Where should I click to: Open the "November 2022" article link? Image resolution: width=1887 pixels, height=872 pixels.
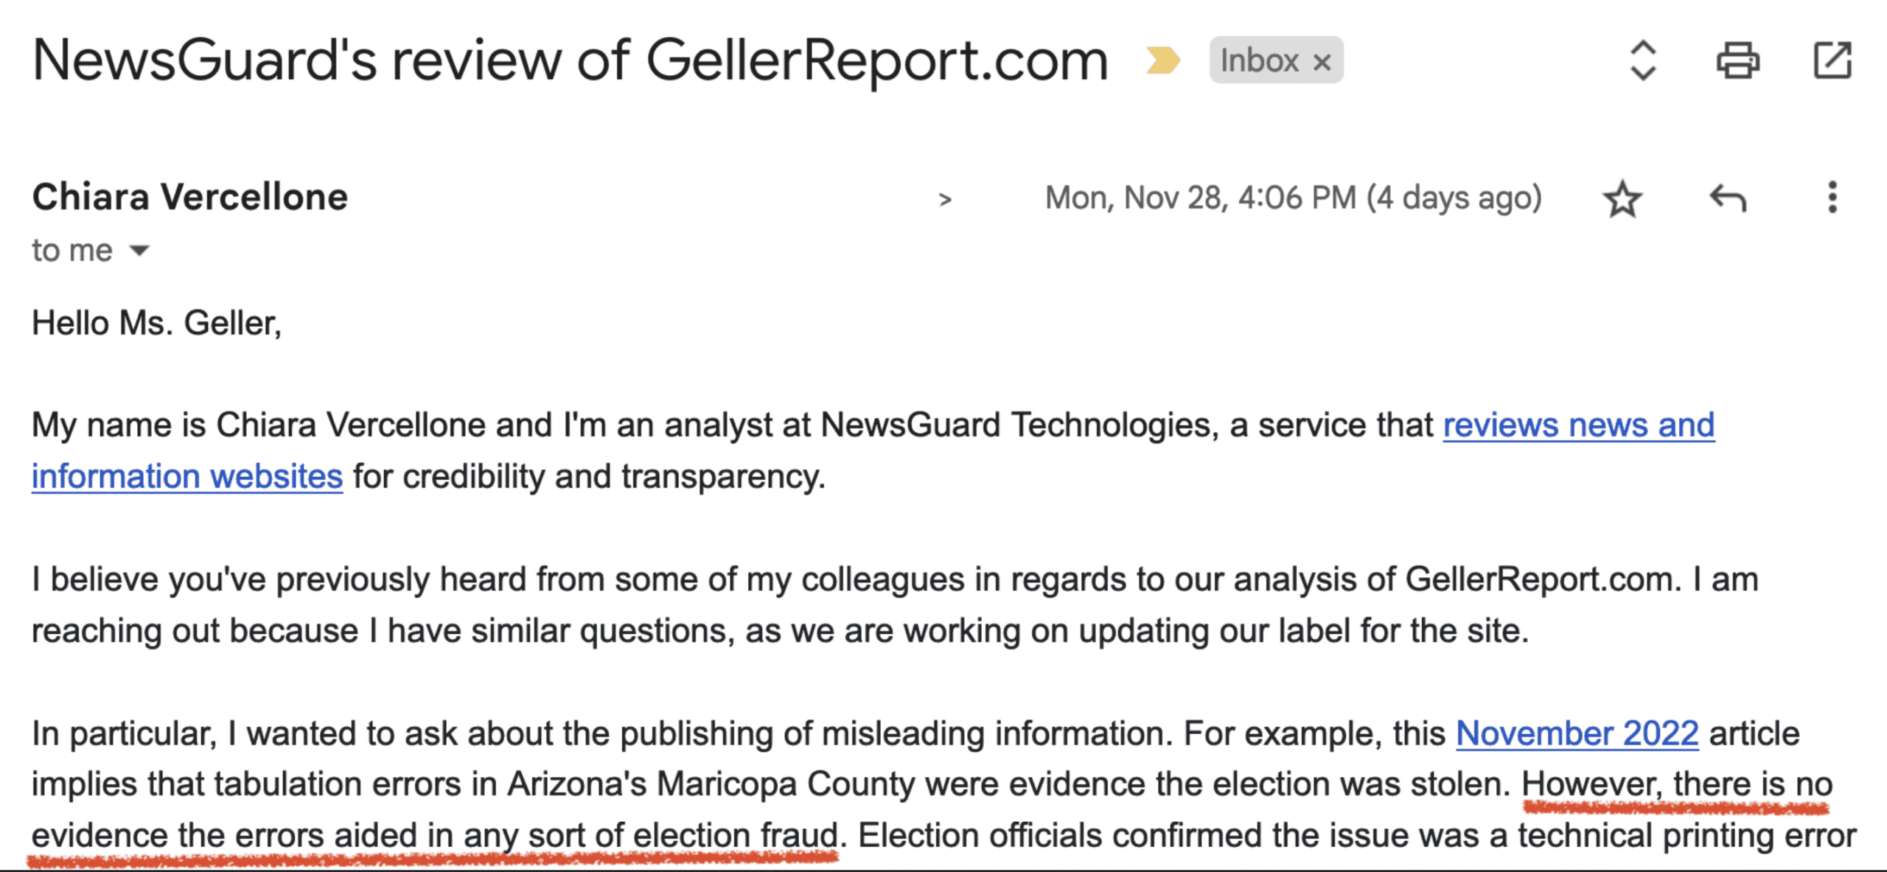coord(1577,733)
